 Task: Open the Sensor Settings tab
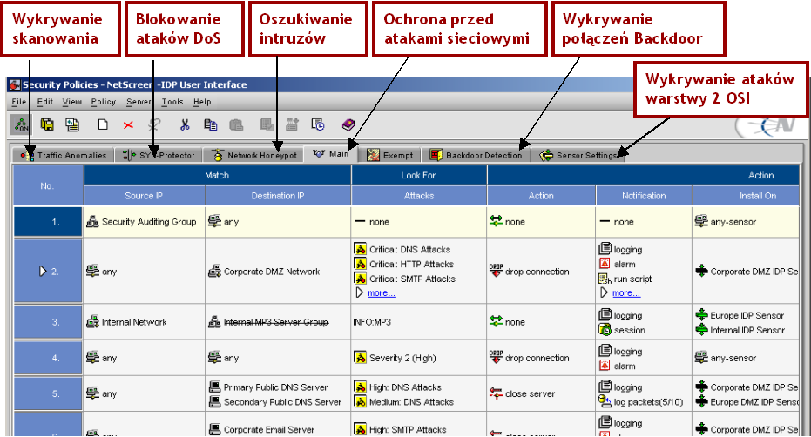coord(578,155)
